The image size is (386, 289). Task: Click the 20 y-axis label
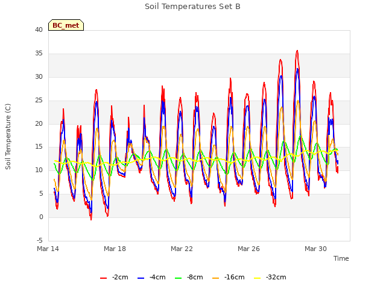39,123
